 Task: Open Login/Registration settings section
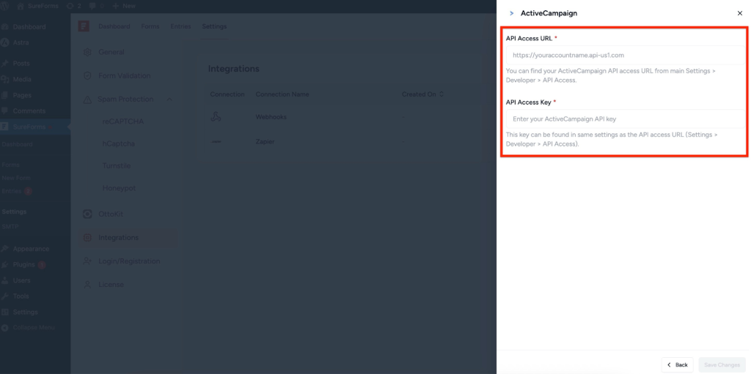point(128,261)
